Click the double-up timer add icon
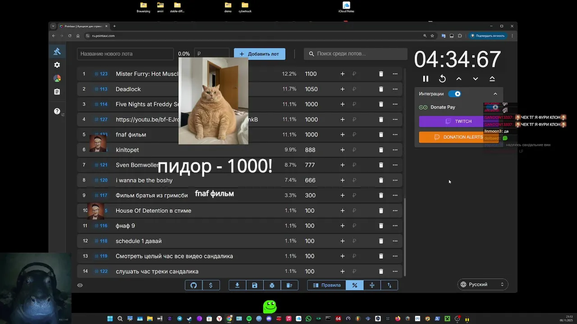The height and width of the screenshot is (324, 577). pos(492,79)
